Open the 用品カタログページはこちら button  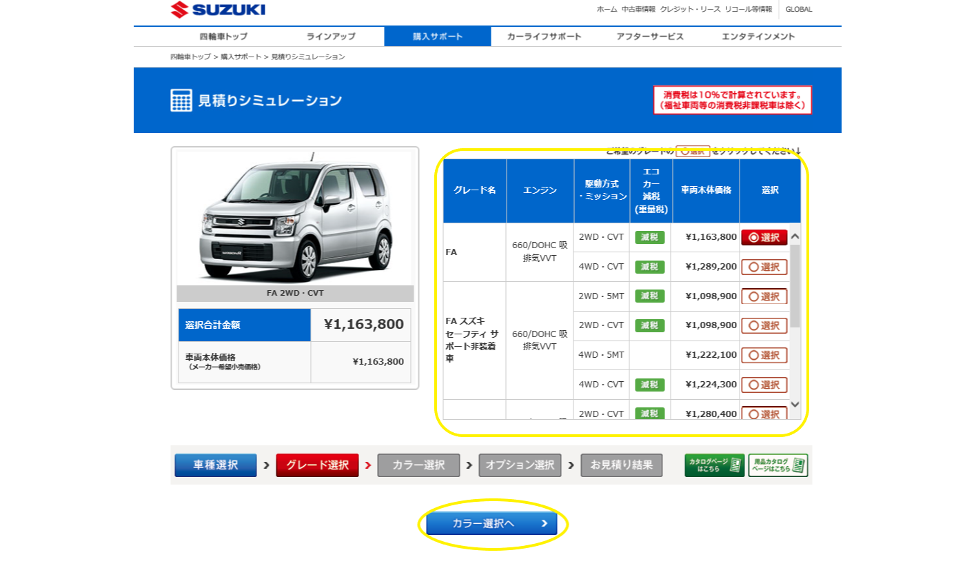tap(778, 465)
